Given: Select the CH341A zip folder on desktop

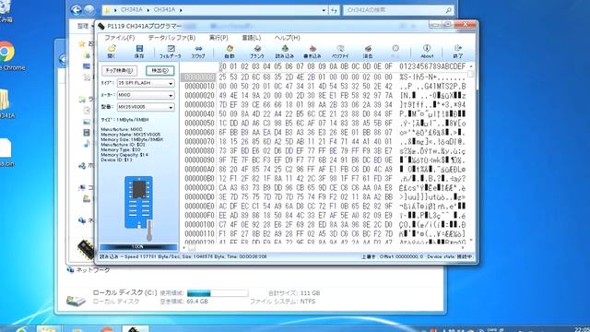Looking at the screenshot, I should pos(5,101).
